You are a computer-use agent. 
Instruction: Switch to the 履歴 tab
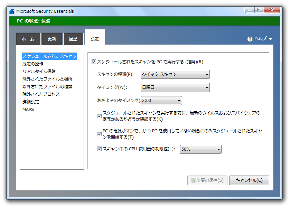pos(73,39)
